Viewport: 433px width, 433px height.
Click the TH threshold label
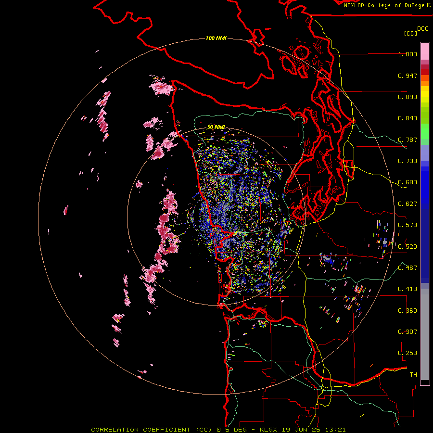point(413,375)
